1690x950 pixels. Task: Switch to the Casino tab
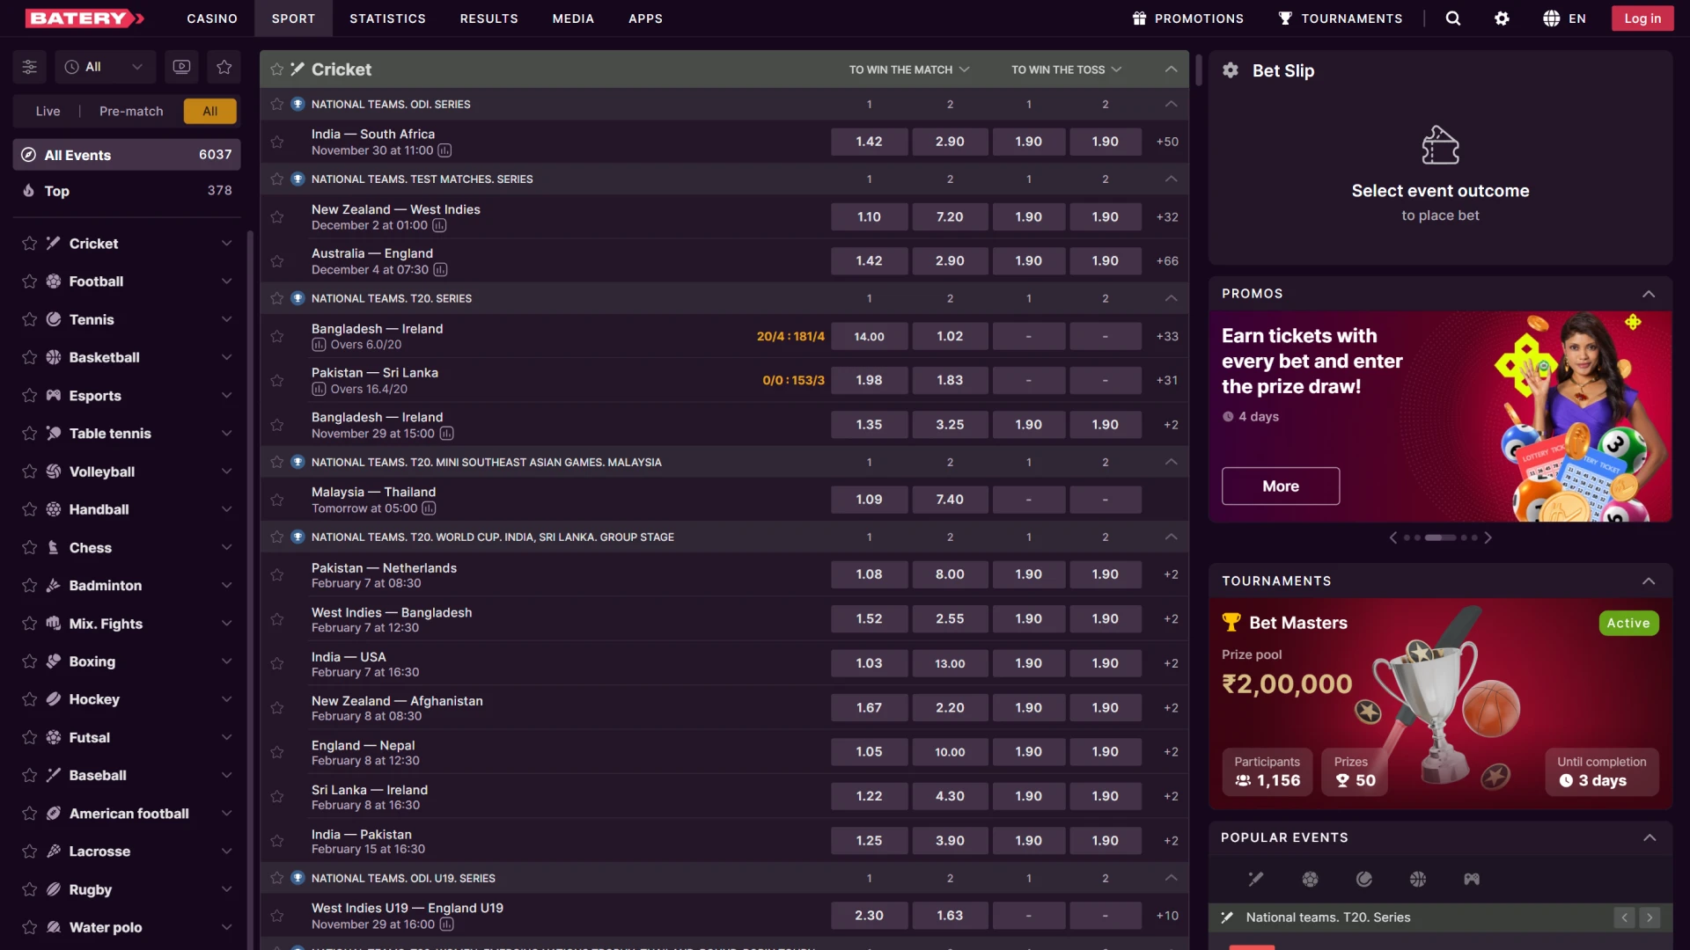pos(211,18)
